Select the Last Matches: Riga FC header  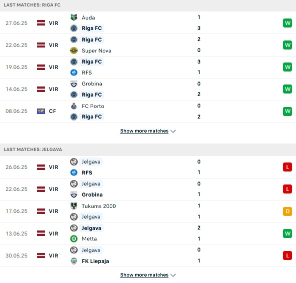coord(32,5)
